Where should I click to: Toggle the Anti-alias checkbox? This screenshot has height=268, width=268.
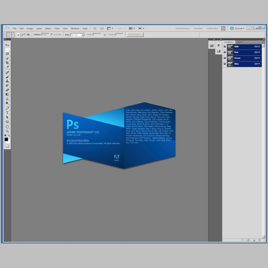point(52,34)
